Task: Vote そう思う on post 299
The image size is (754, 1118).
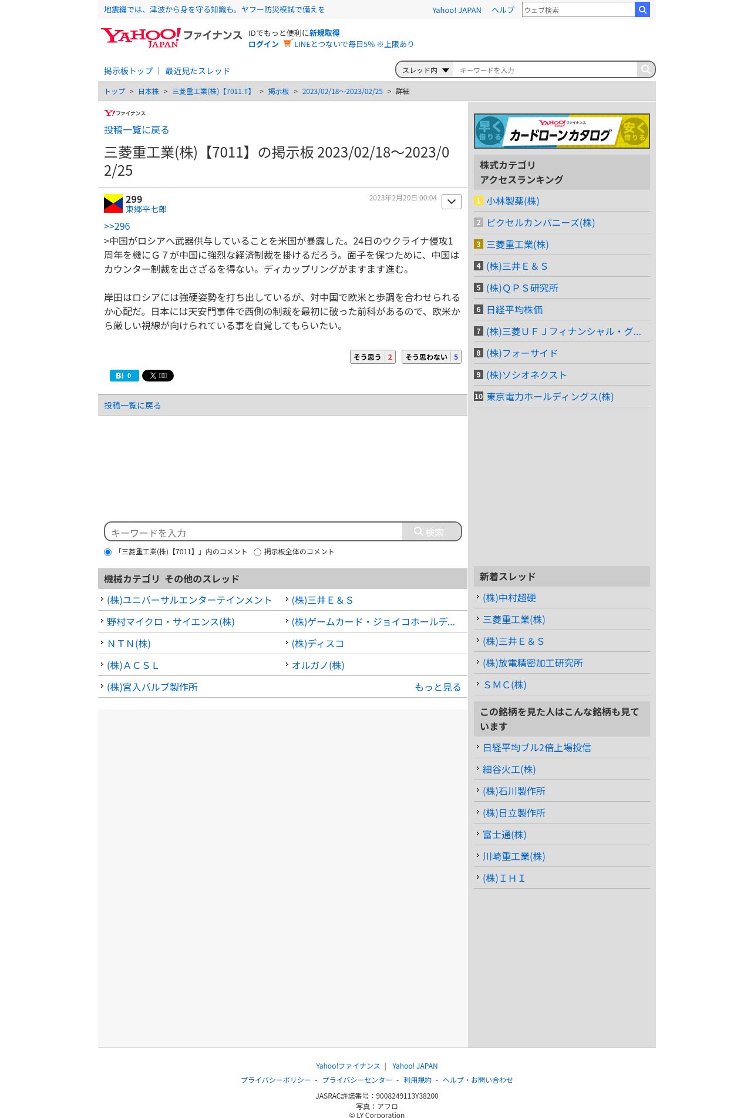Action: click(373, 357)
